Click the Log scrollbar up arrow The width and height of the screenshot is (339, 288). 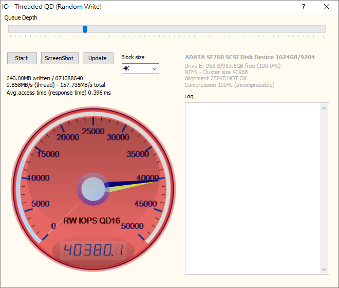click(324, 108)
